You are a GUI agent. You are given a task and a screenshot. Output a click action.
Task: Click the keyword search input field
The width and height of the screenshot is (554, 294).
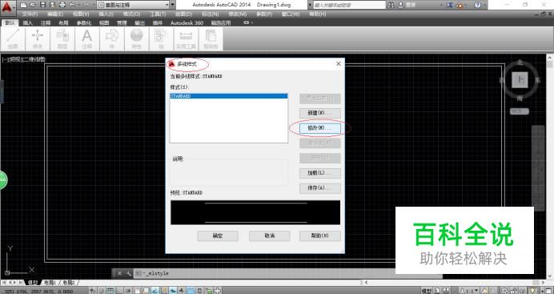tap(349, 5)
